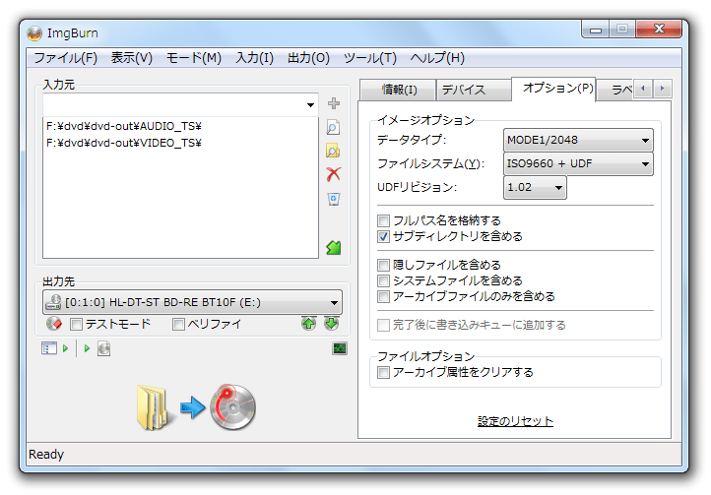711x495 pixels.
Task: Click the Ready status bar text
Action: tap(46, 455)
